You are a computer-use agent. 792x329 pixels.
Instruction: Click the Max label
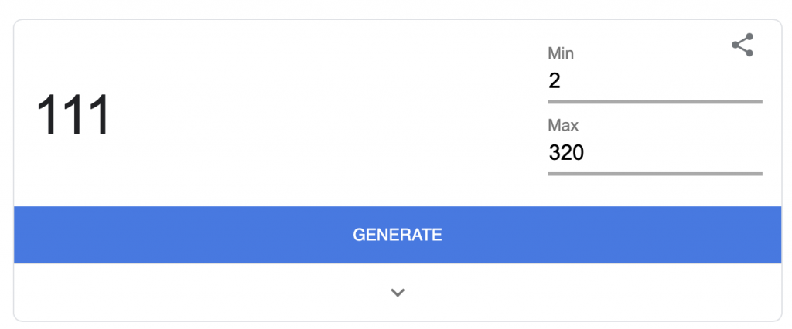[x=563, y=125]
